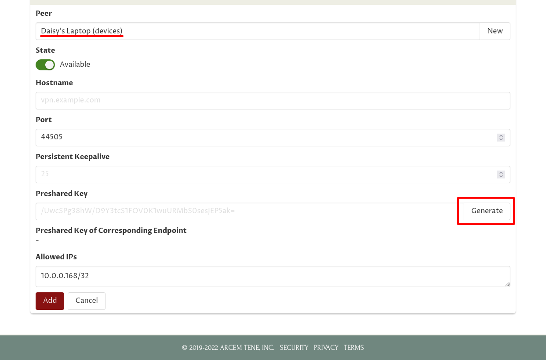Screen dimensions: 546x360
Task: Click the Allowed IPs text area
Action: pyautogui.click(x=273, y=276)
